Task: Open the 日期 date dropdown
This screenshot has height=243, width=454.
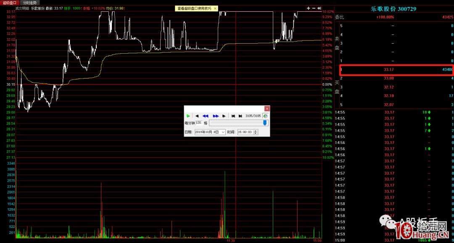Action: 223,132
